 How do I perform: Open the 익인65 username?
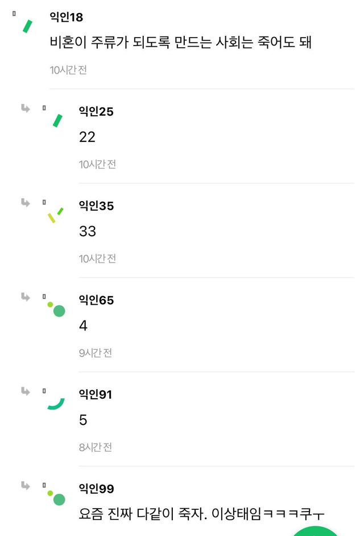coord(96,300)
